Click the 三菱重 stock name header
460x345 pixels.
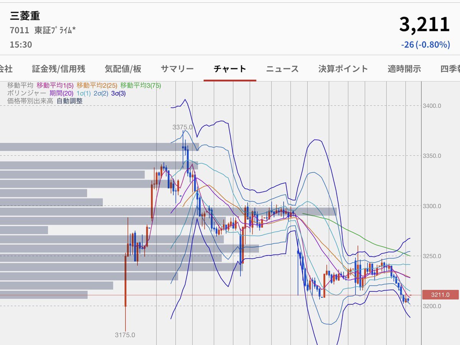25,16
